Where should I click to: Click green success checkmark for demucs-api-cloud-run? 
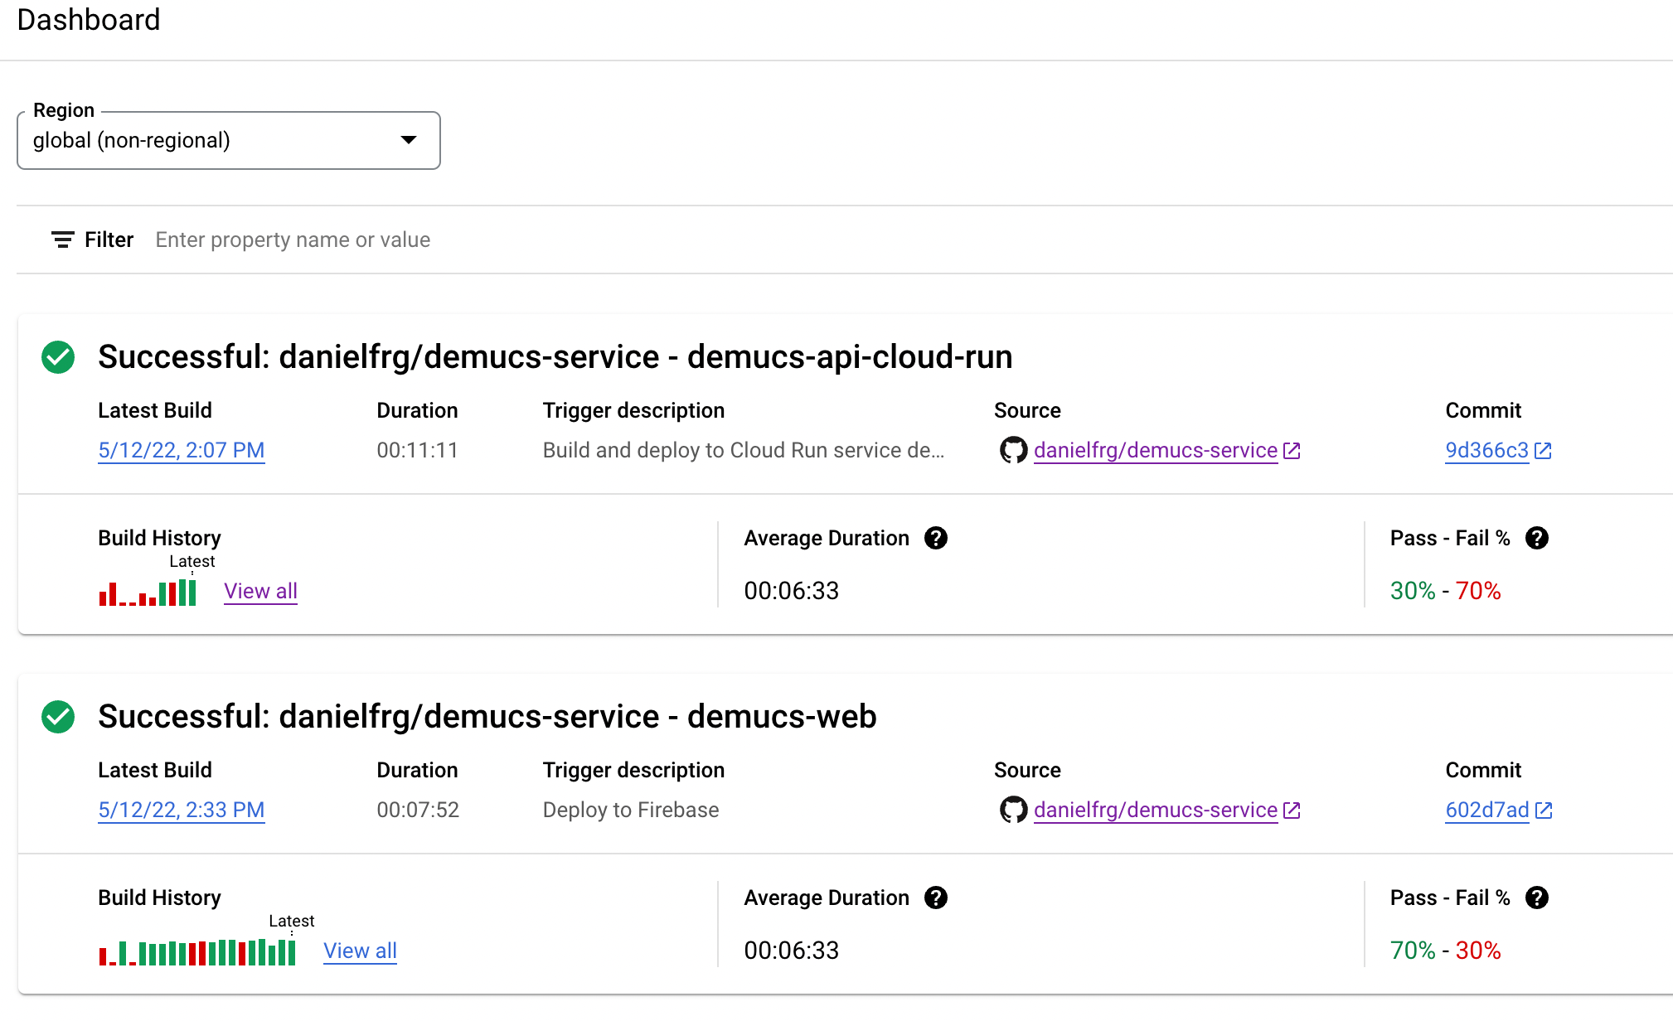58,357
